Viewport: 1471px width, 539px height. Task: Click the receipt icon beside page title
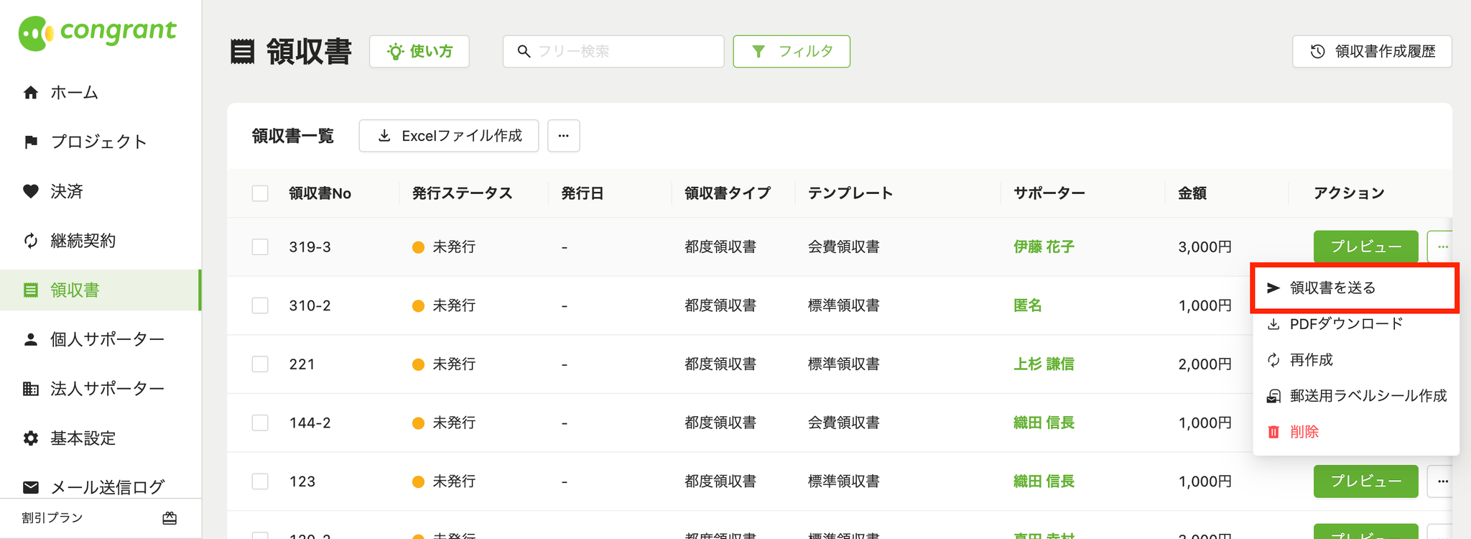click(242, 52)
